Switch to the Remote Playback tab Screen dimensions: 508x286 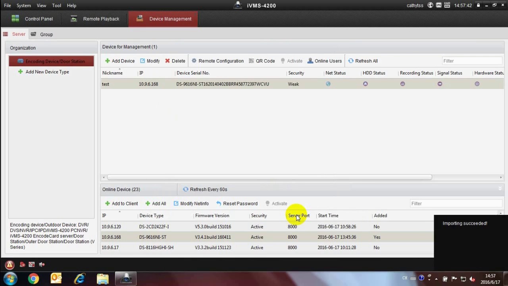pos(96,19)
